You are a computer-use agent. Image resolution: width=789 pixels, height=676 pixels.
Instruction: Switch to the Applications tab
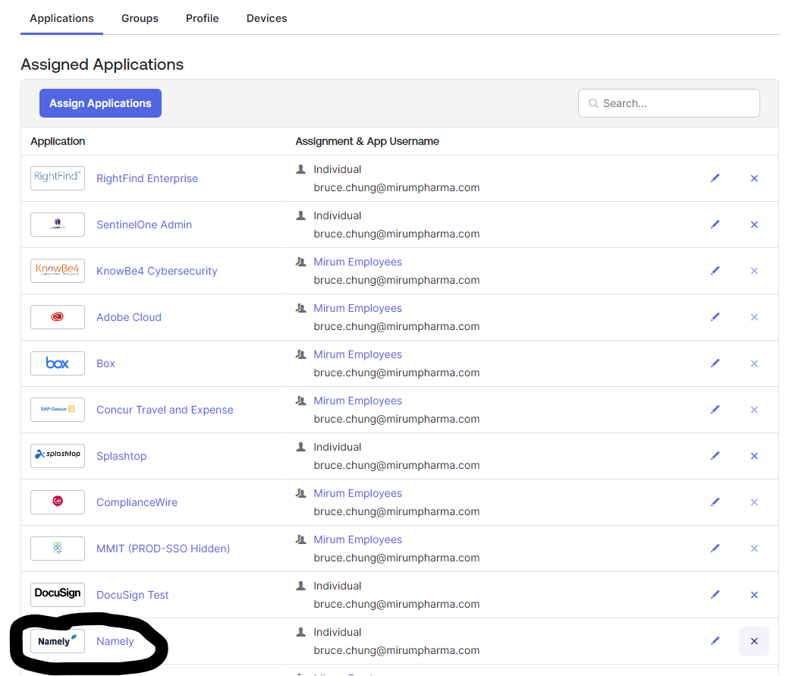tap(61, 18)
